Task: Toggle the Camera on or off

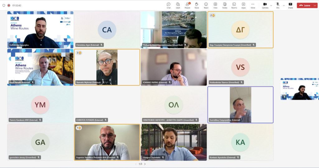Action: [x=265, y=6]
